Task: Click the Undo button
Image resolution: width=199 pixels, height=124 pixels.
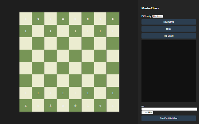Action: [x=169, y=29]
